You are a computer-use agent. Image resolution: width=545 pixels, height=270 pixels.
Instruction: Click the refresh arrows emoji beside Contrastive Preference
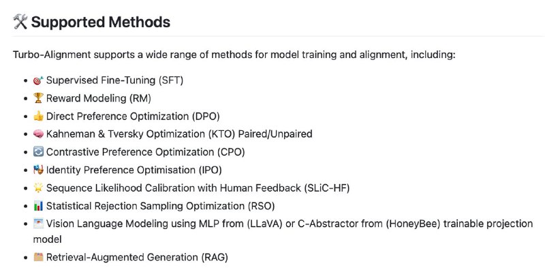tap(38, 152)
